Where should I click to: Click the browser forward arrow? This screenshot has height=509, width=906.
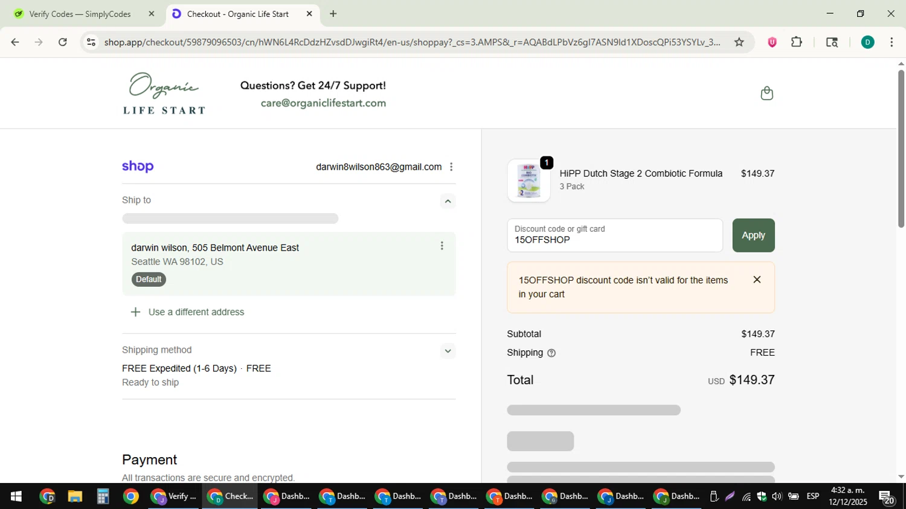[x=39, y=42]
